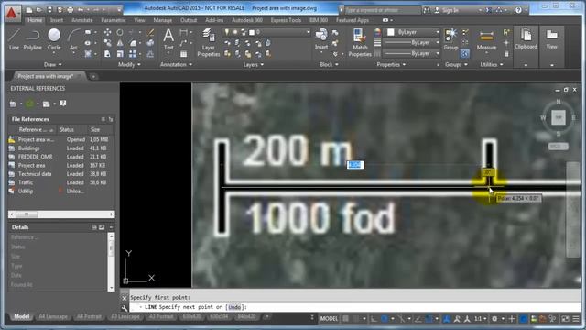Select the Buildings reference row
Viewport: 586px width, 330px height.
pyautogui.click(x=60, y=148)
